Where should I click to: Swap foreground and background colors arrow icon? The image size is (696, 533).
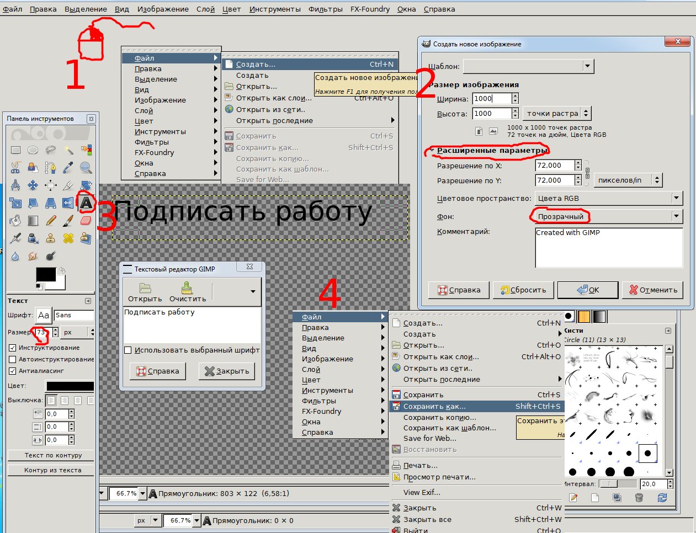[62, 270]
